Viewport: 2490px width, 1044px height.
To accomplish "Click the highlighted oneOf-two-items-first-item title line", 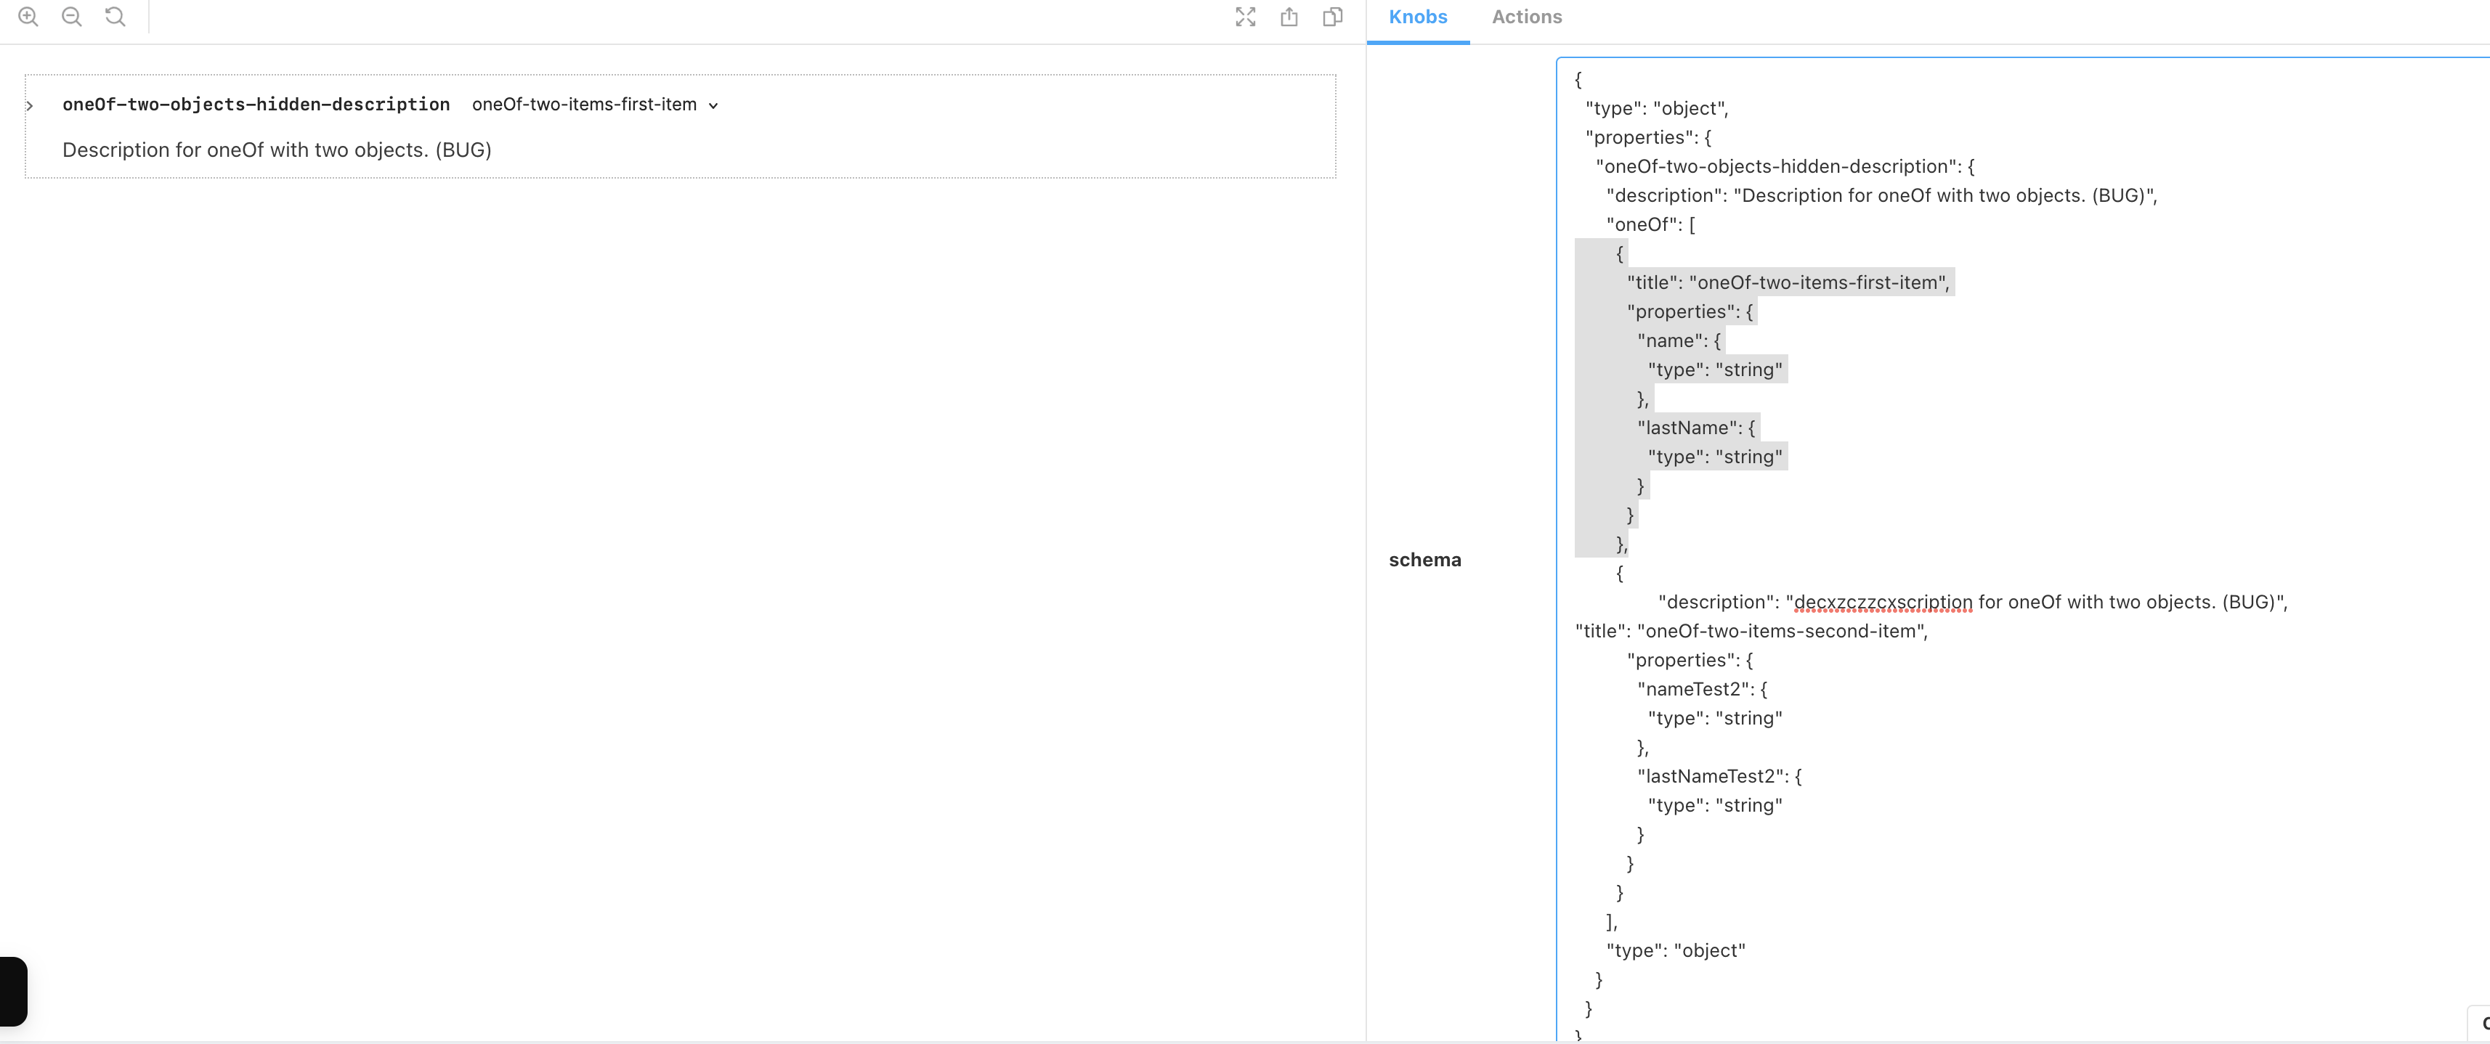I will click(x=1788, y=282).
